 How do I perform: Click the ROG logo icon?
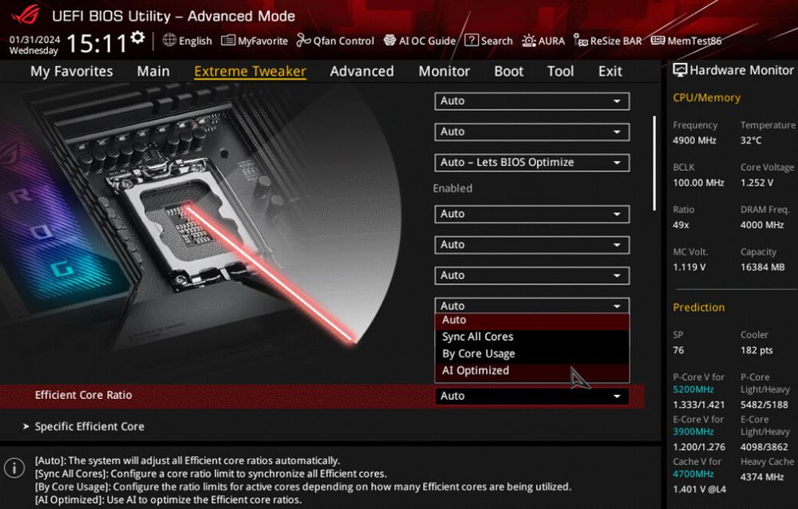[26, 14]
